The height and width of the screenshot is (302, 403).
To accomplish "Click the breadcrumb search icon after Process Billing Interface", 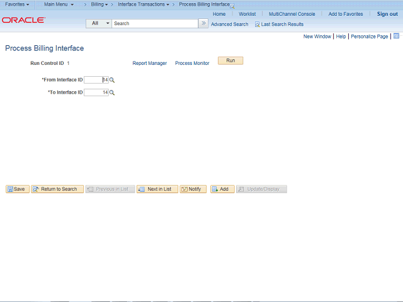I will click(x=232, y=6).
